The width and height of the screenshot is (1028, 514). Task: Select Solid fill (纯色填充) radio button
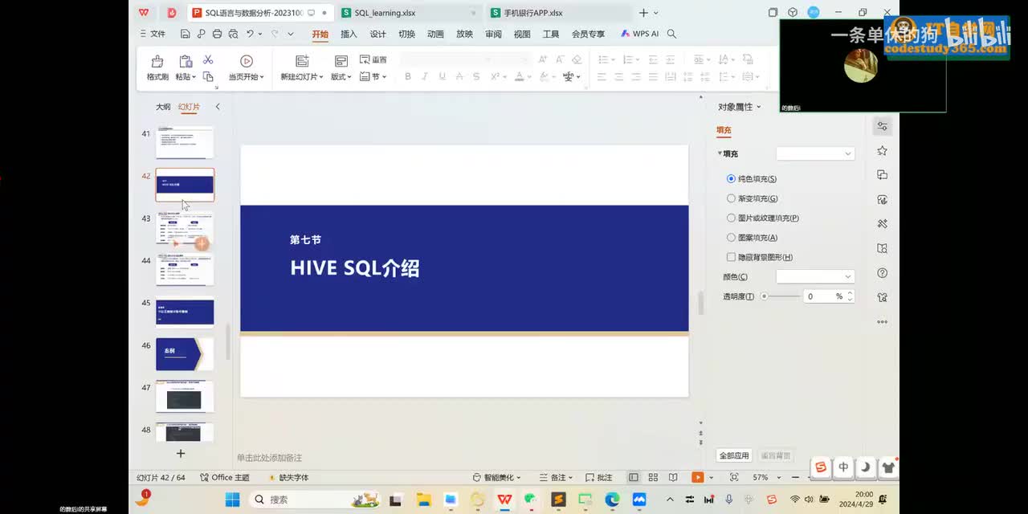click(731, 179)
